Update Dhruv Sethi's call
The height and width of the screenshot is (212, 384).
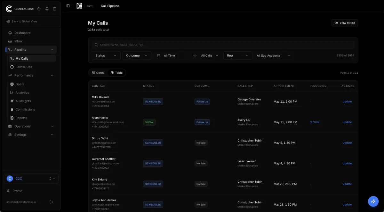point(347,143)
